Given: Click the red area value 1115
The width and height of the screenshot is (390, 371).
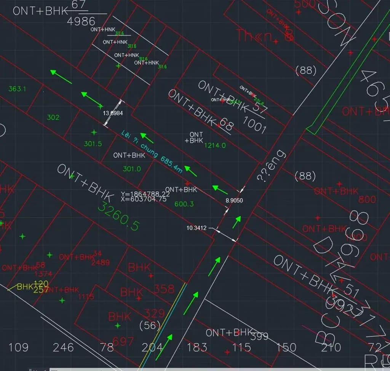Looking at the screenshot, I should tap(86, 296).
